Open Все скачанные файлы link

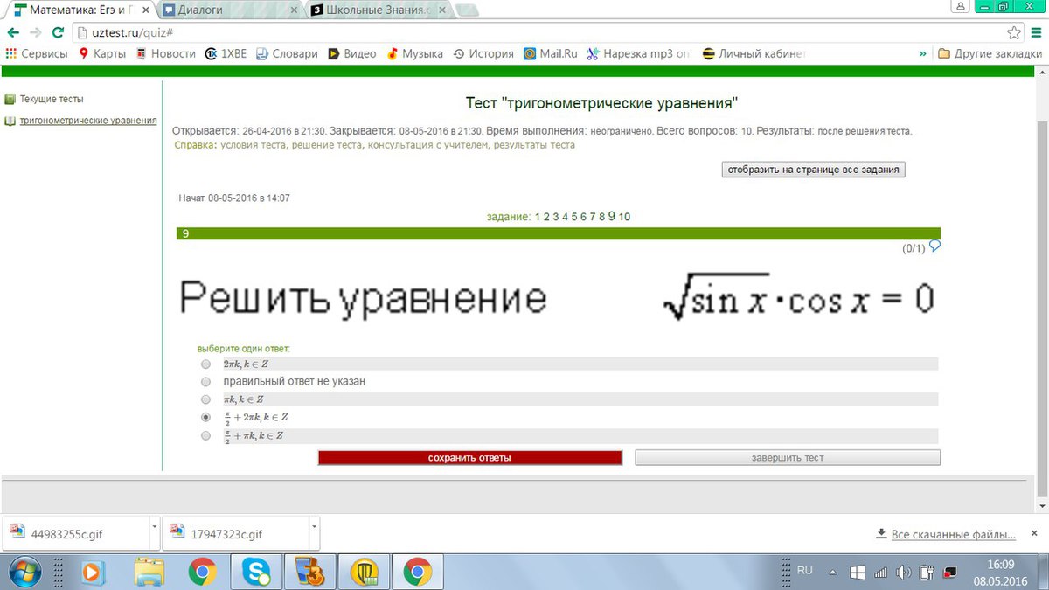(x=953, y=534)
